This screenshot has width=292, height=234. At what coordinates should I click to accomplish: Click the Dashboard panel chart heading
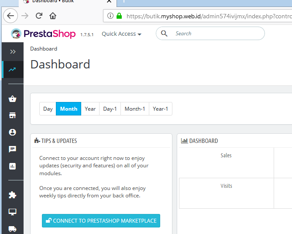coord(199,141)
